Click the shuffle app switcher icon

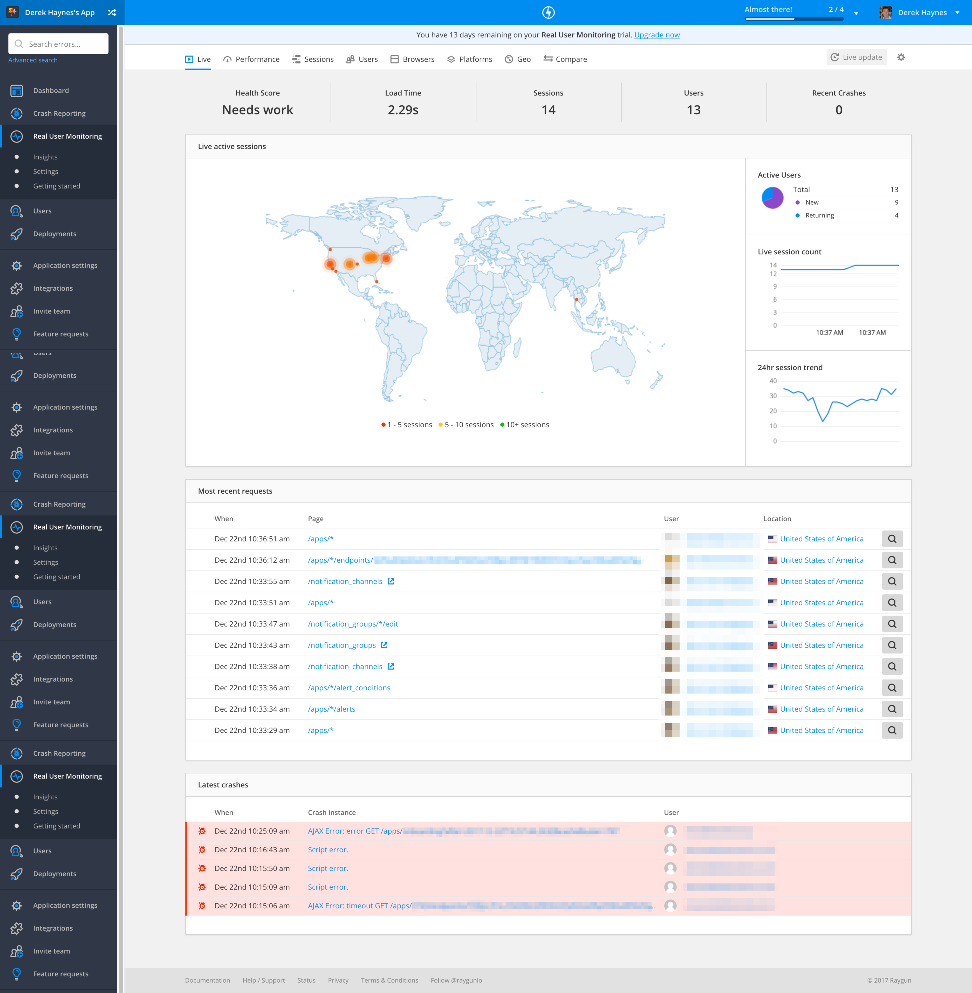112,12
